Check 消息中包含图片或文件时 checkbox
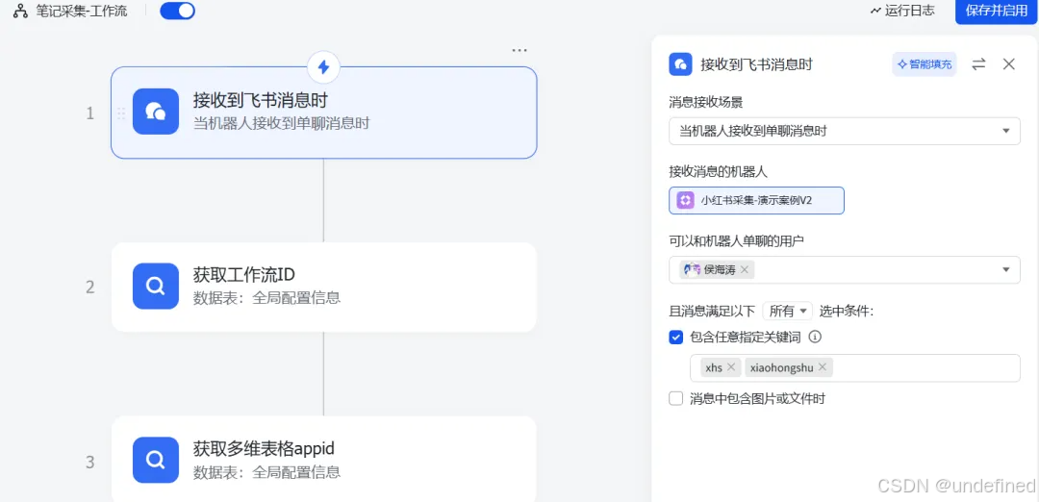1039x502 pixels. (676, 399)
